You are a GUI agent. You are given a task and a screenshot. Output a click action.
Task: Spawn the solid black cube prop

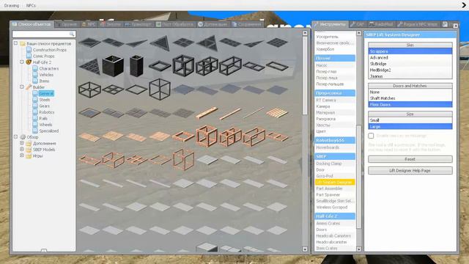tap(113, 65)
